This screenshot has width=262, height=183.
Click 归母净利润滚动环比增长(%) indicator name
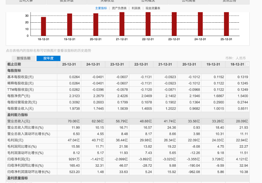tap(28, 172)
